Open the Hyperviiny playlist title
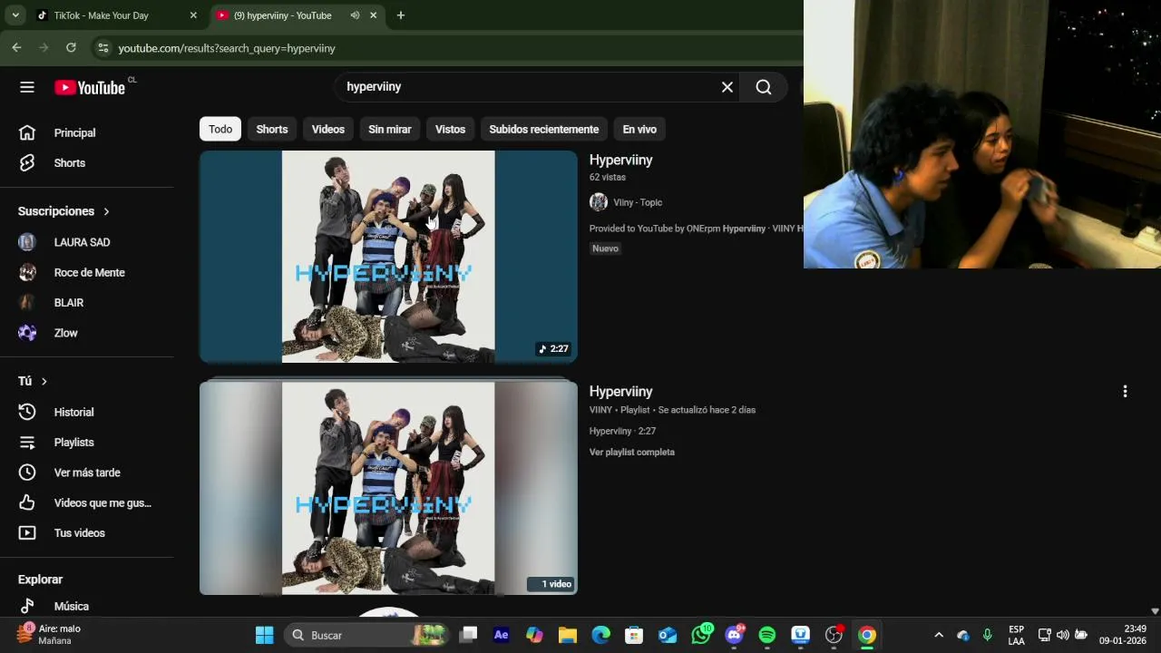This screenshot has height=653, width=1161. tap(621, 392)
